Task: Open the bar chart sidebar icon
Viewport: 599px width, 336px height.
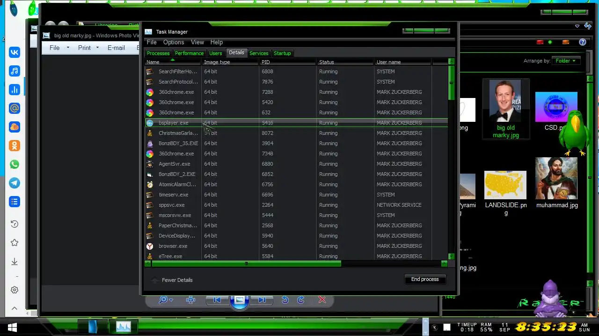Action: (15, 90)
